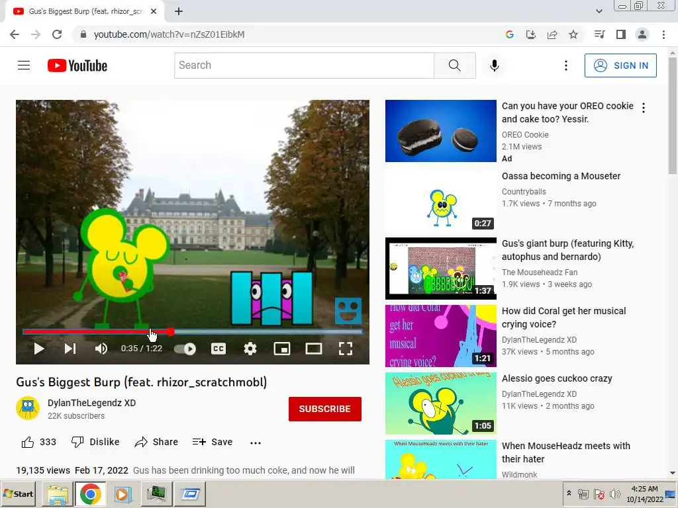Open the tab search chevron
This screenshot has height=508, width=678.
599,12
